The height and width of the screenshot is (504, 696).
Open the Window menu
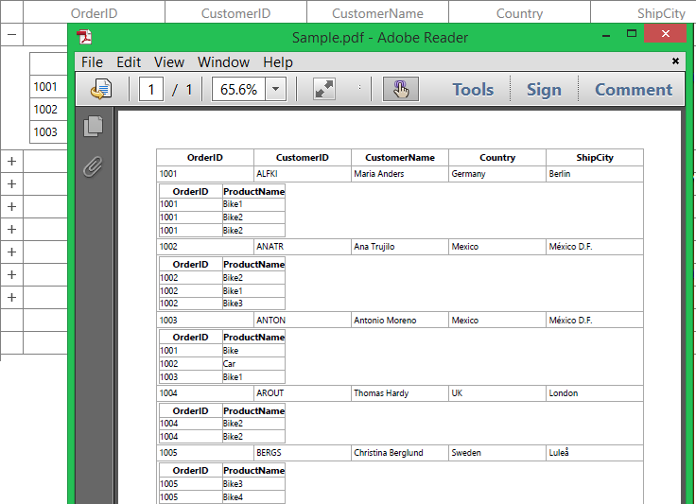point(223,62)
